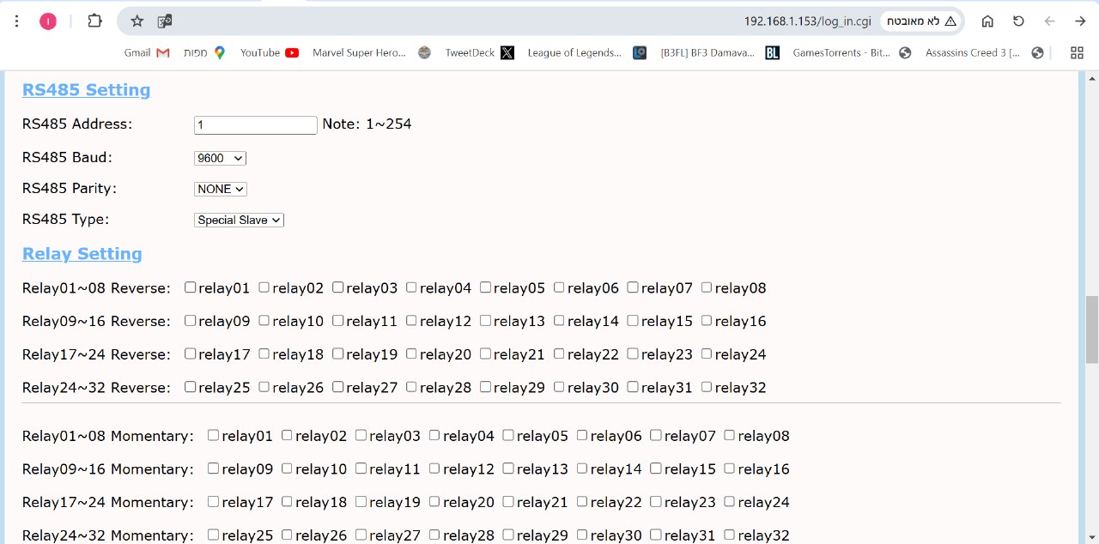Image resolution: width=1099 pixels, height=544 pixels.
Task: Focus the RS485 Address input field
Action: tap(255, 125)
